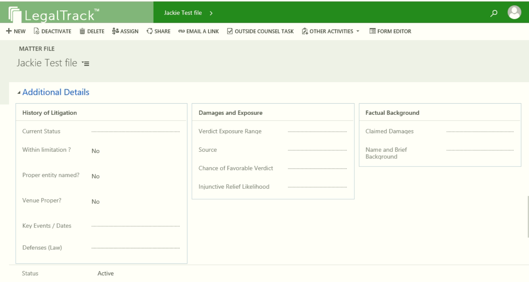Click Outside Counsel Task button
Viewport: 529px width, 282px height.
click(x=260, y=31)
